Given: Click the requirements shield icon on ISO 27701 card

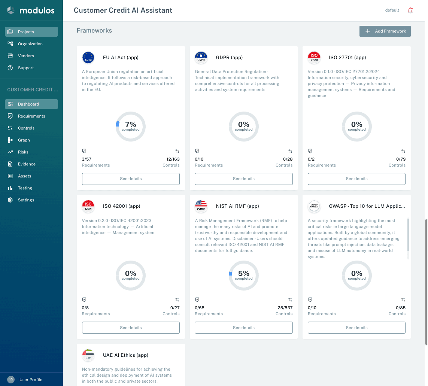Looking at the screenshot, I should coord(310,151).
